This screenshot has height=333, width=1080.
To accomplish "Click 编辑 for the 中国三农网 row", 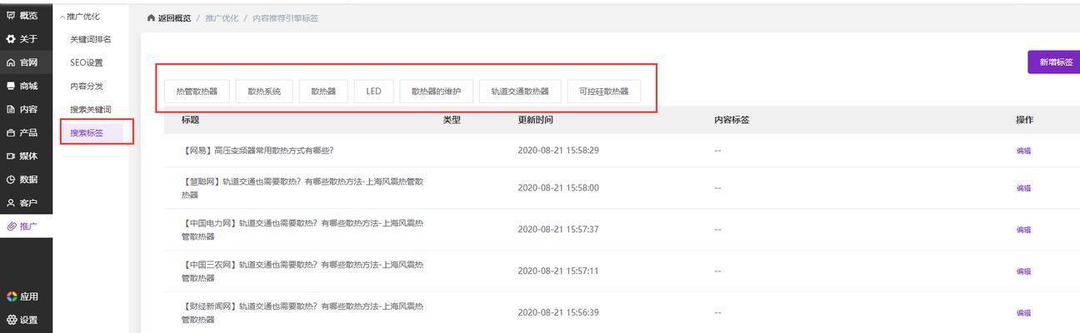I will pyautogui.click(x=1023, y=271).
